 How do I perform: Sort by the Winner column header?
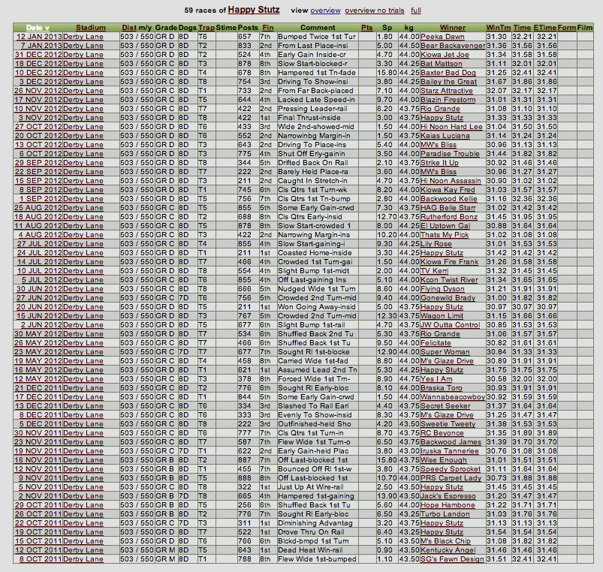(x=453, y=28)
